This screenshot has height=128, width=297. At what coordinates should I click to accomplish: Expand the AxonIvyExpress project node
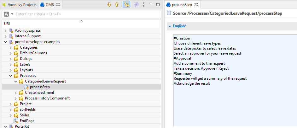[5, 30]
